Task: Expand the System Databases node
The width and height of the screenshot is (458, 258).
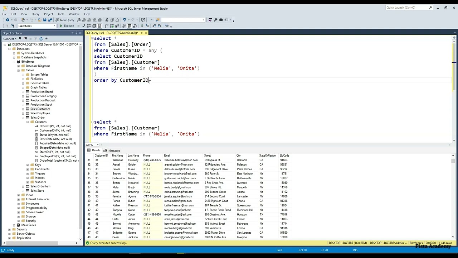Action: pyautogui.click(x=14, y=53)
